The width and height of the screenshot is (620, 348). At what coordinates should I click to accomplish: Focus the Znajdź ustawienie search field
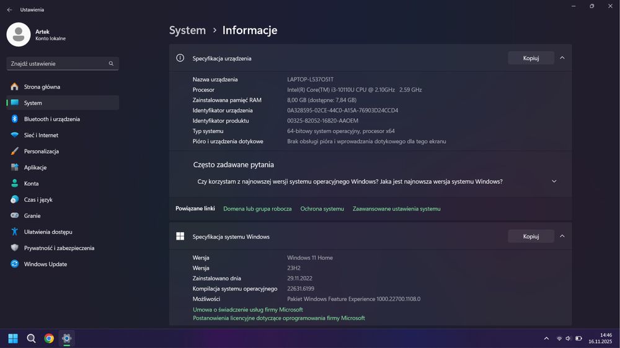pyautogui.click(x=63, y=64)
